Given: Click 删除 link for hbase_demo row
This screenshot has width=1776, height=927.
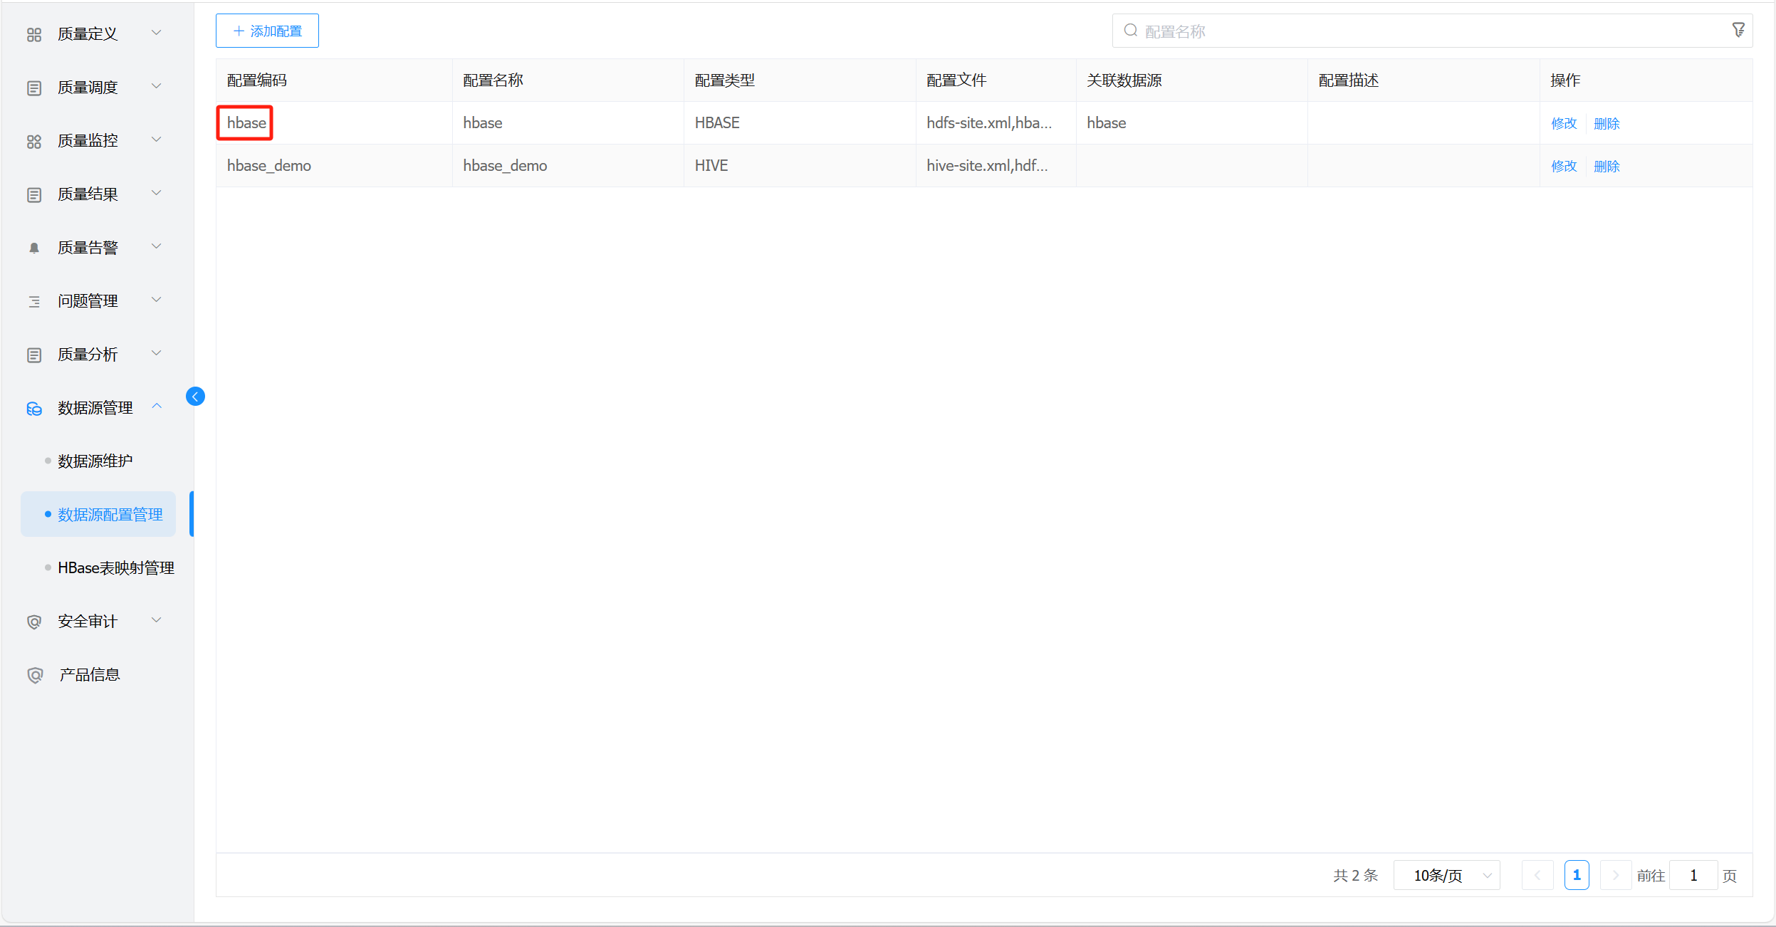Looking at the screenshot, I should pyautogui.click(x=1606, y=166).
